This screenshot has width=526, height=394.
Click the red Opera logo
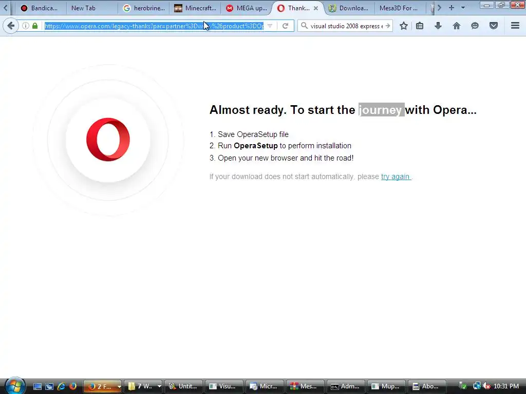pyautogui.click(x=108, y=140)
